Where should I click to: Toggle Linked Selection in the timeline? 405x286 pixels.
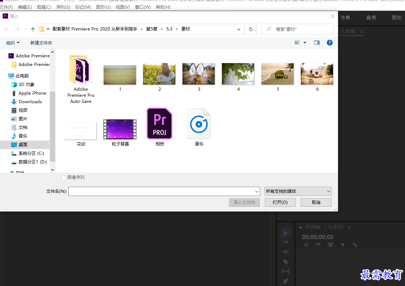click(330, 245)
